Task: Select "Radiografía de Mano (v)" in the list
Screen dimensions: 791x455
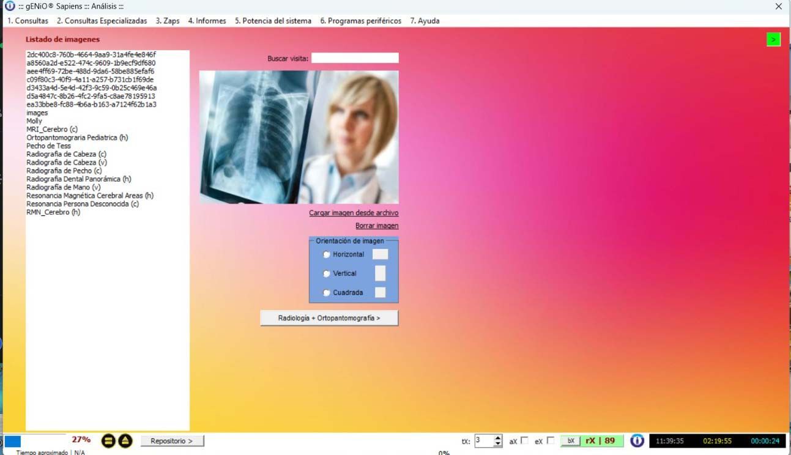Action: tap(64, 187)
